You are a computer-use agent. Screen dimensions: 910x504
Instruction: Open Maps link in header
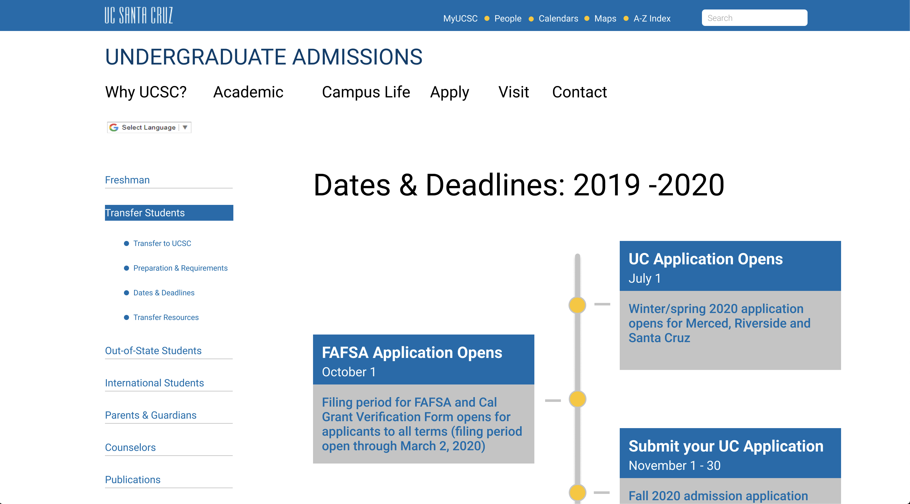pyautogui.click(x=605, y=18)
